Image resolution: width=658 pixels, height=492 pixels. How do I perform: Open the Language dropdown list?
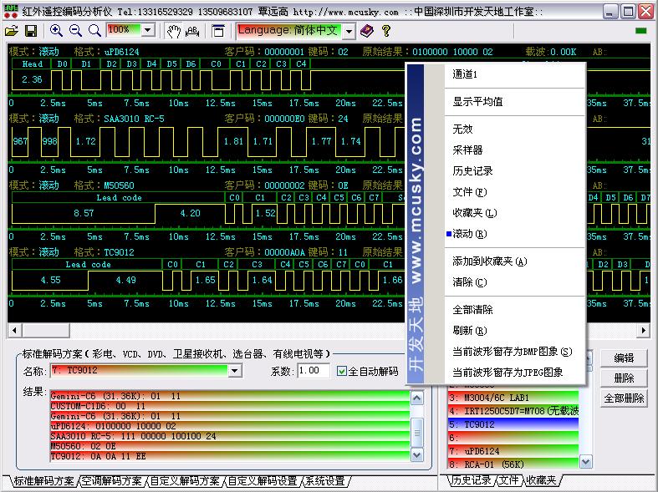coord(349,31)
